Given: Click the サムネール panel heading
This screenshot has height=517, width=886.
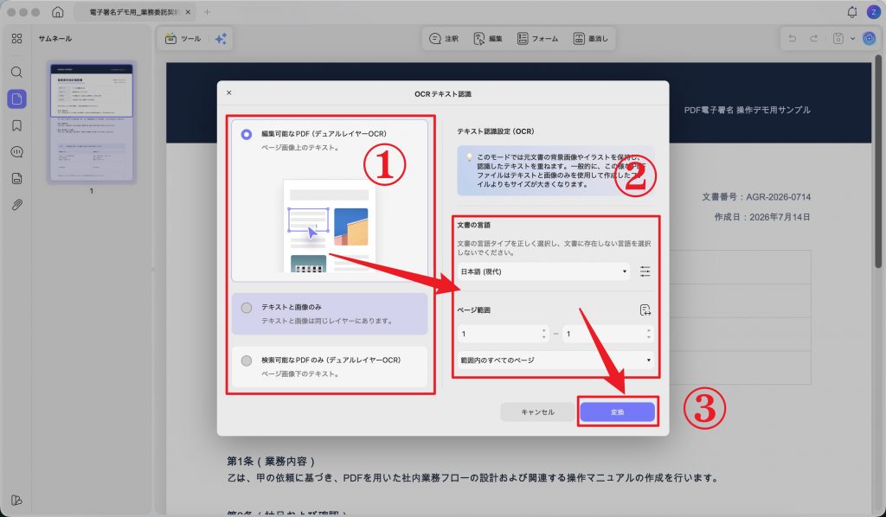Looking at the screenshot, I should pyautogui.click(x=55, y=38).
